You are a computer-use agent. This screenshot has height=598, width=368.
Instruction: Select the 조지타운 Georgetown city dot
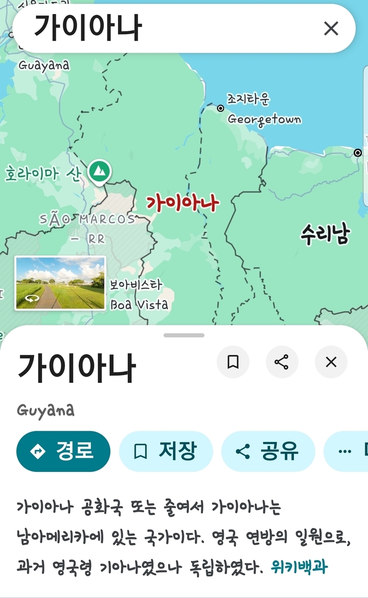(x=220, y=108)
